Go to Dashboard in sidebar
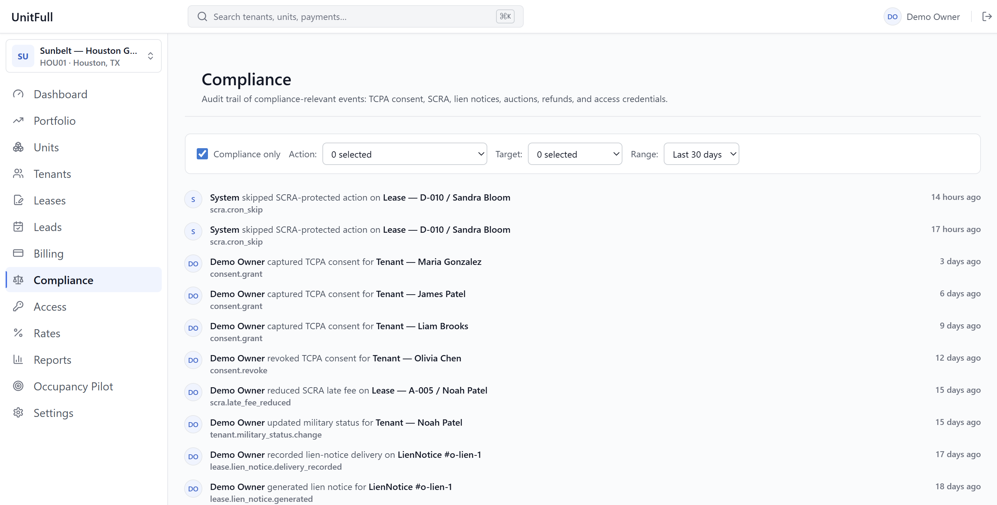Screen dimensions: 997x505 coord(84,94)
